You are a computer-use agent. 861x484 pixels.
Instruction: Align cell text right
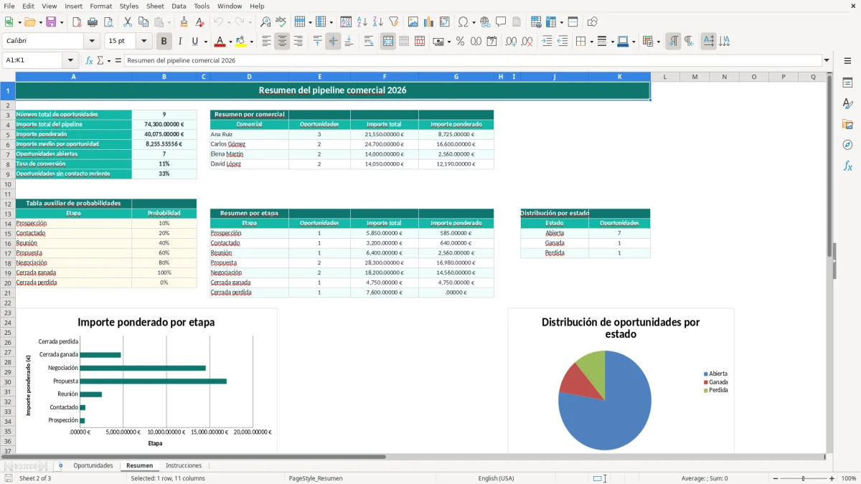coord(298,42)
